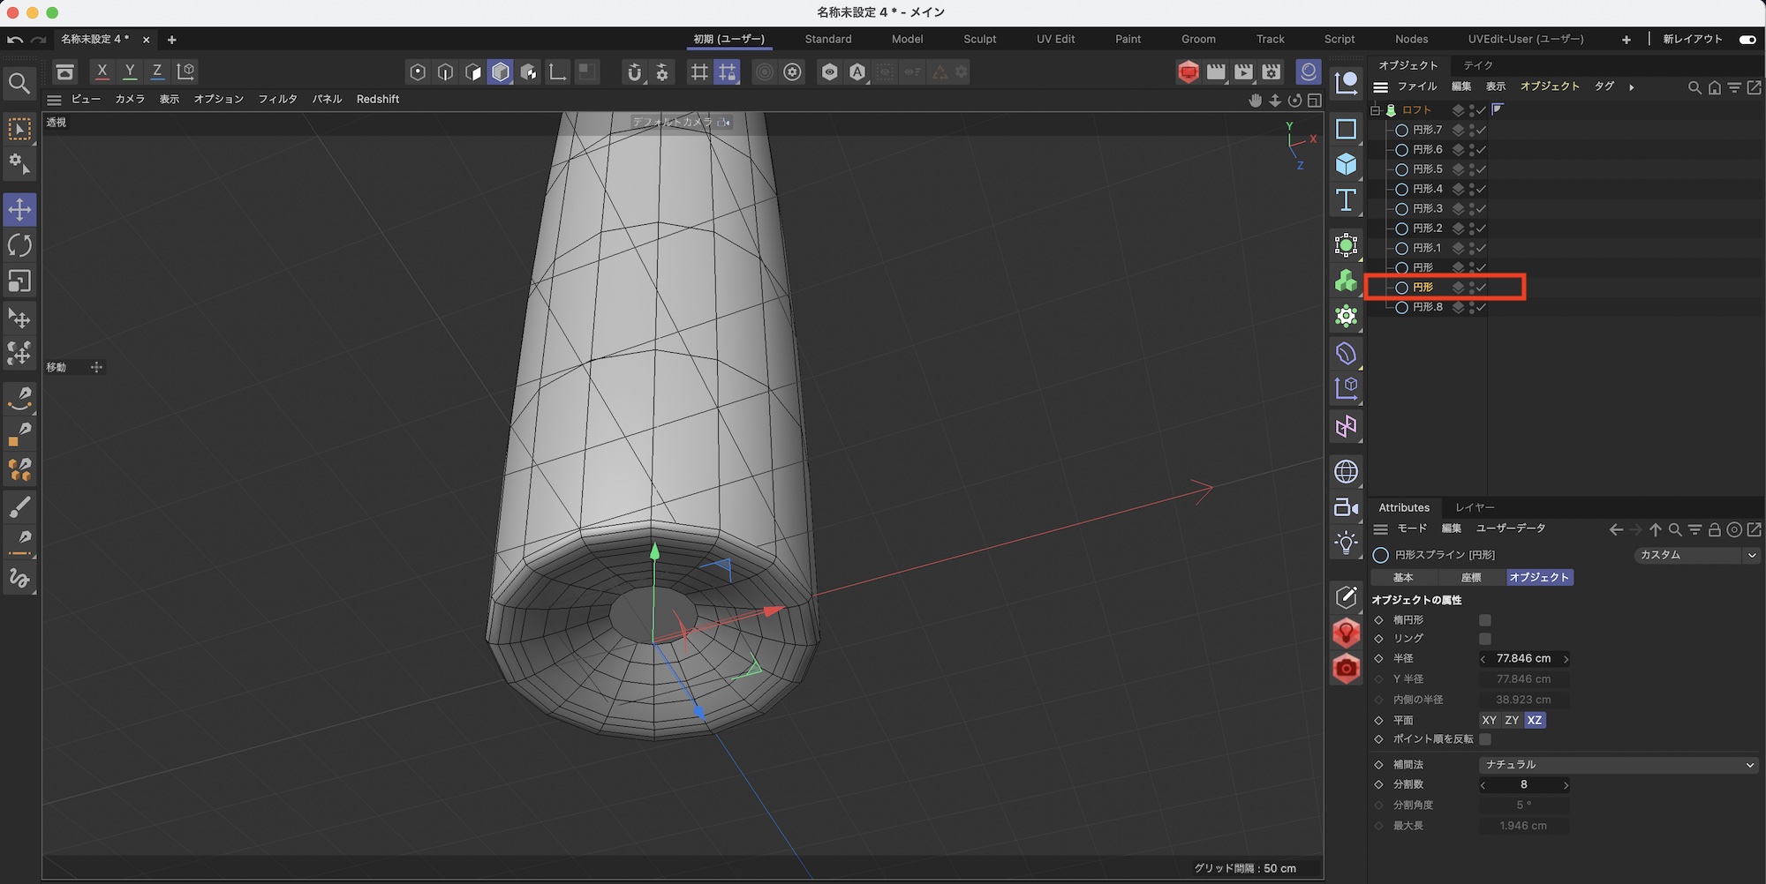Switch to the Sculpt layout tab
1766x884 pixels.
coord(979,40)
